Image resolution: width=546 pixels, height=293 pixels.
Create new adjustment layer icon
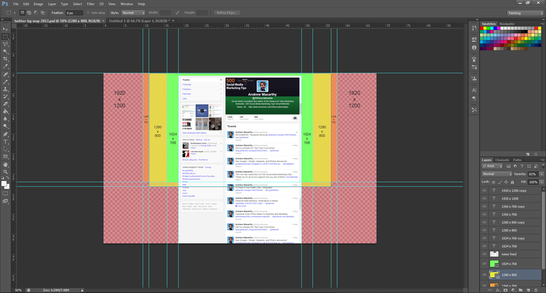click(x=513, y=290)
